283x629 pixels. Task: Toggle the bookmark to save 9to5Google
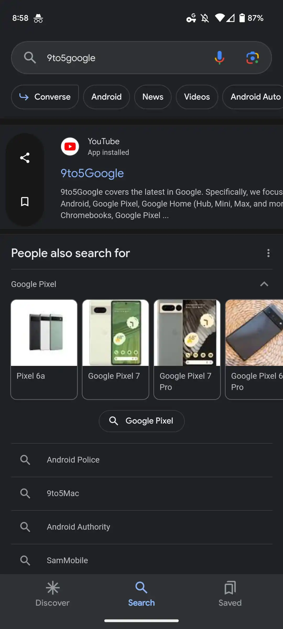[x=24, y=202]
